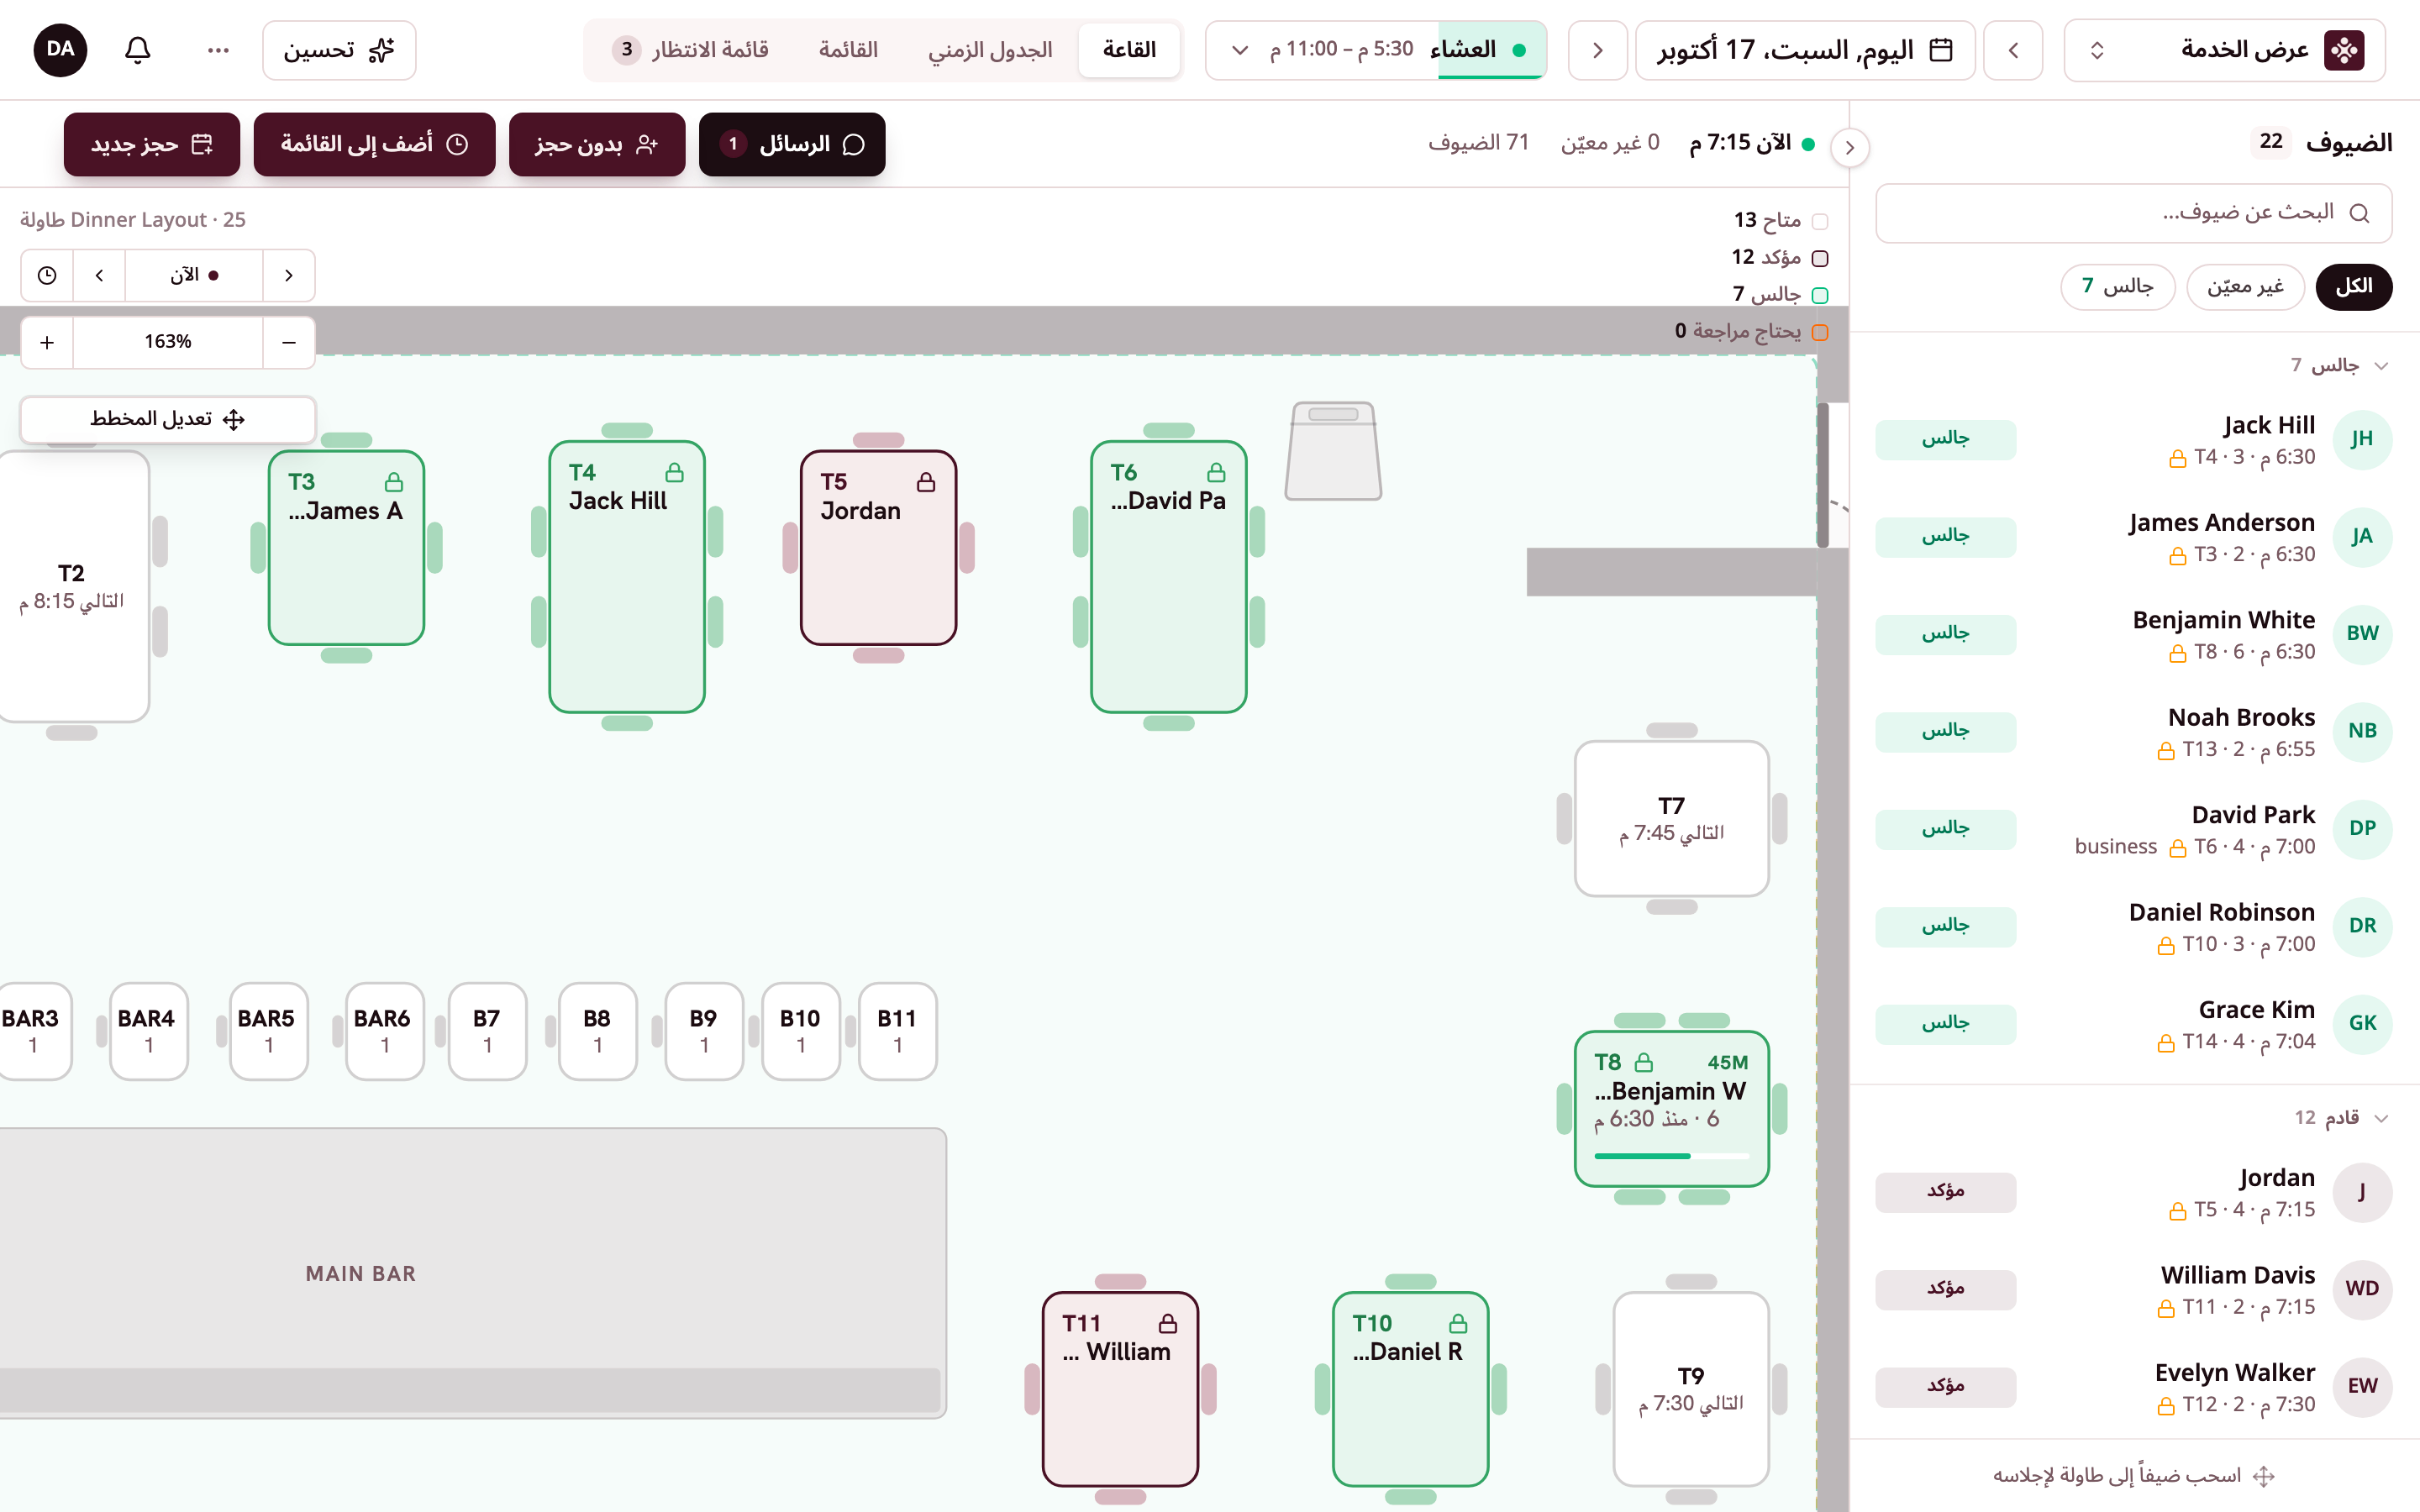Toggle جالس 7 legend checkbox
Screen dimensions: 2420x1512
coord(1820,295)
